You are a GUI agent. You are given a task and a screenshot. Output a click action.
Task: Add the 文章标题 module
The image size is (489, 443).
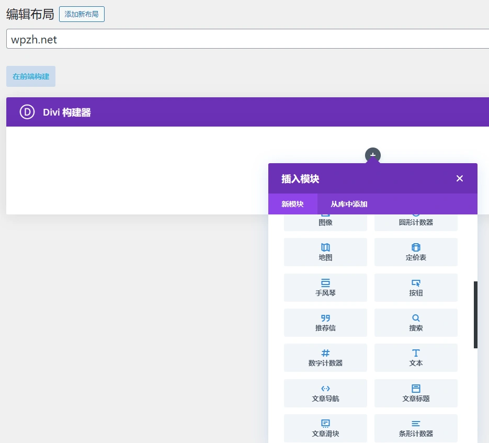pyautogui.click(x=415, y=393)
